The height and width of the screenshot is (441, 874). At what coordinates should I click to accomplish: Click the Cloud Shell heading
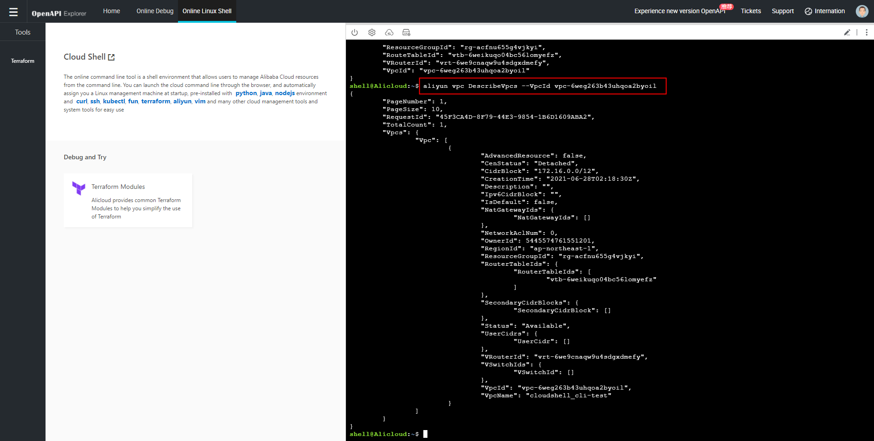pos(85,57)
